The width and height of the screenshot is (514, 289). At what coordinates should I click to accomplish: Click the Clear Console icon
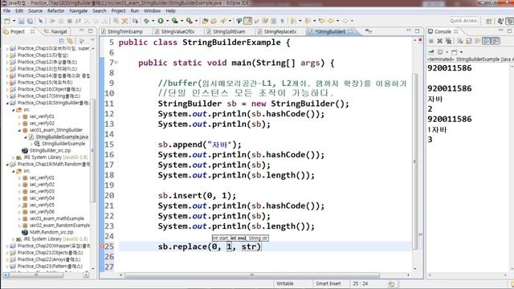[x=460, y=41]
